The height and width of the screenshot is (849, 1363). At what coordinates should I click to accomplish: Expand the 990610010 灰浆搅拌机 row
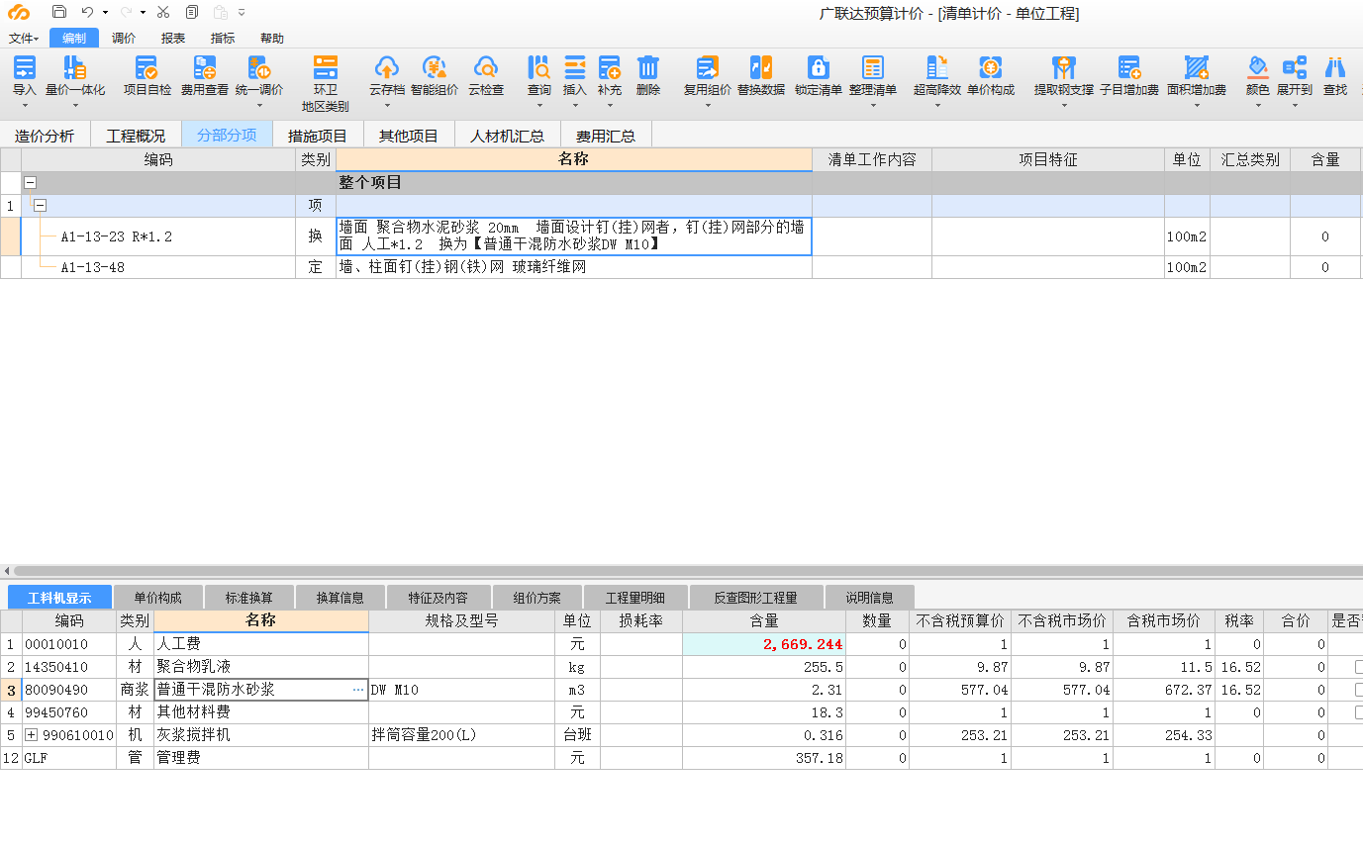[32, 735]
